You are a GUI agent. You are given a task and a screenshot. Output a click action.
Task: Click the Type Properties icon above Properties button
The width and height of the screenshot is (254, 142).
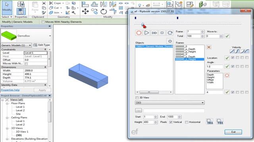pyautogui.click(x=21, y=4)
